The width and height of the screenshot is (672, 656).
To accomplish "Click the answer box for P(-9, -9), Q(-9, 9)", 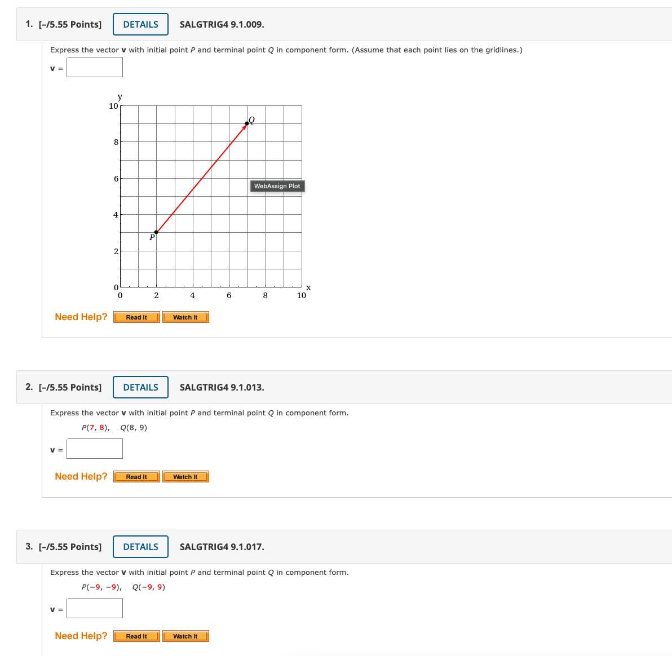I will click(x=94, y=608).
